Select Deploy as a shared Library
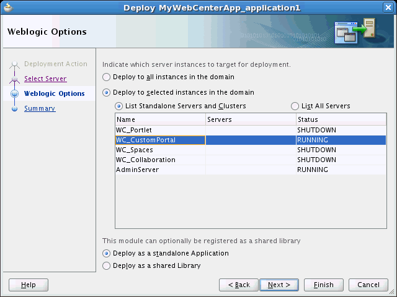The image size is (397, 297). pos(106,265)
